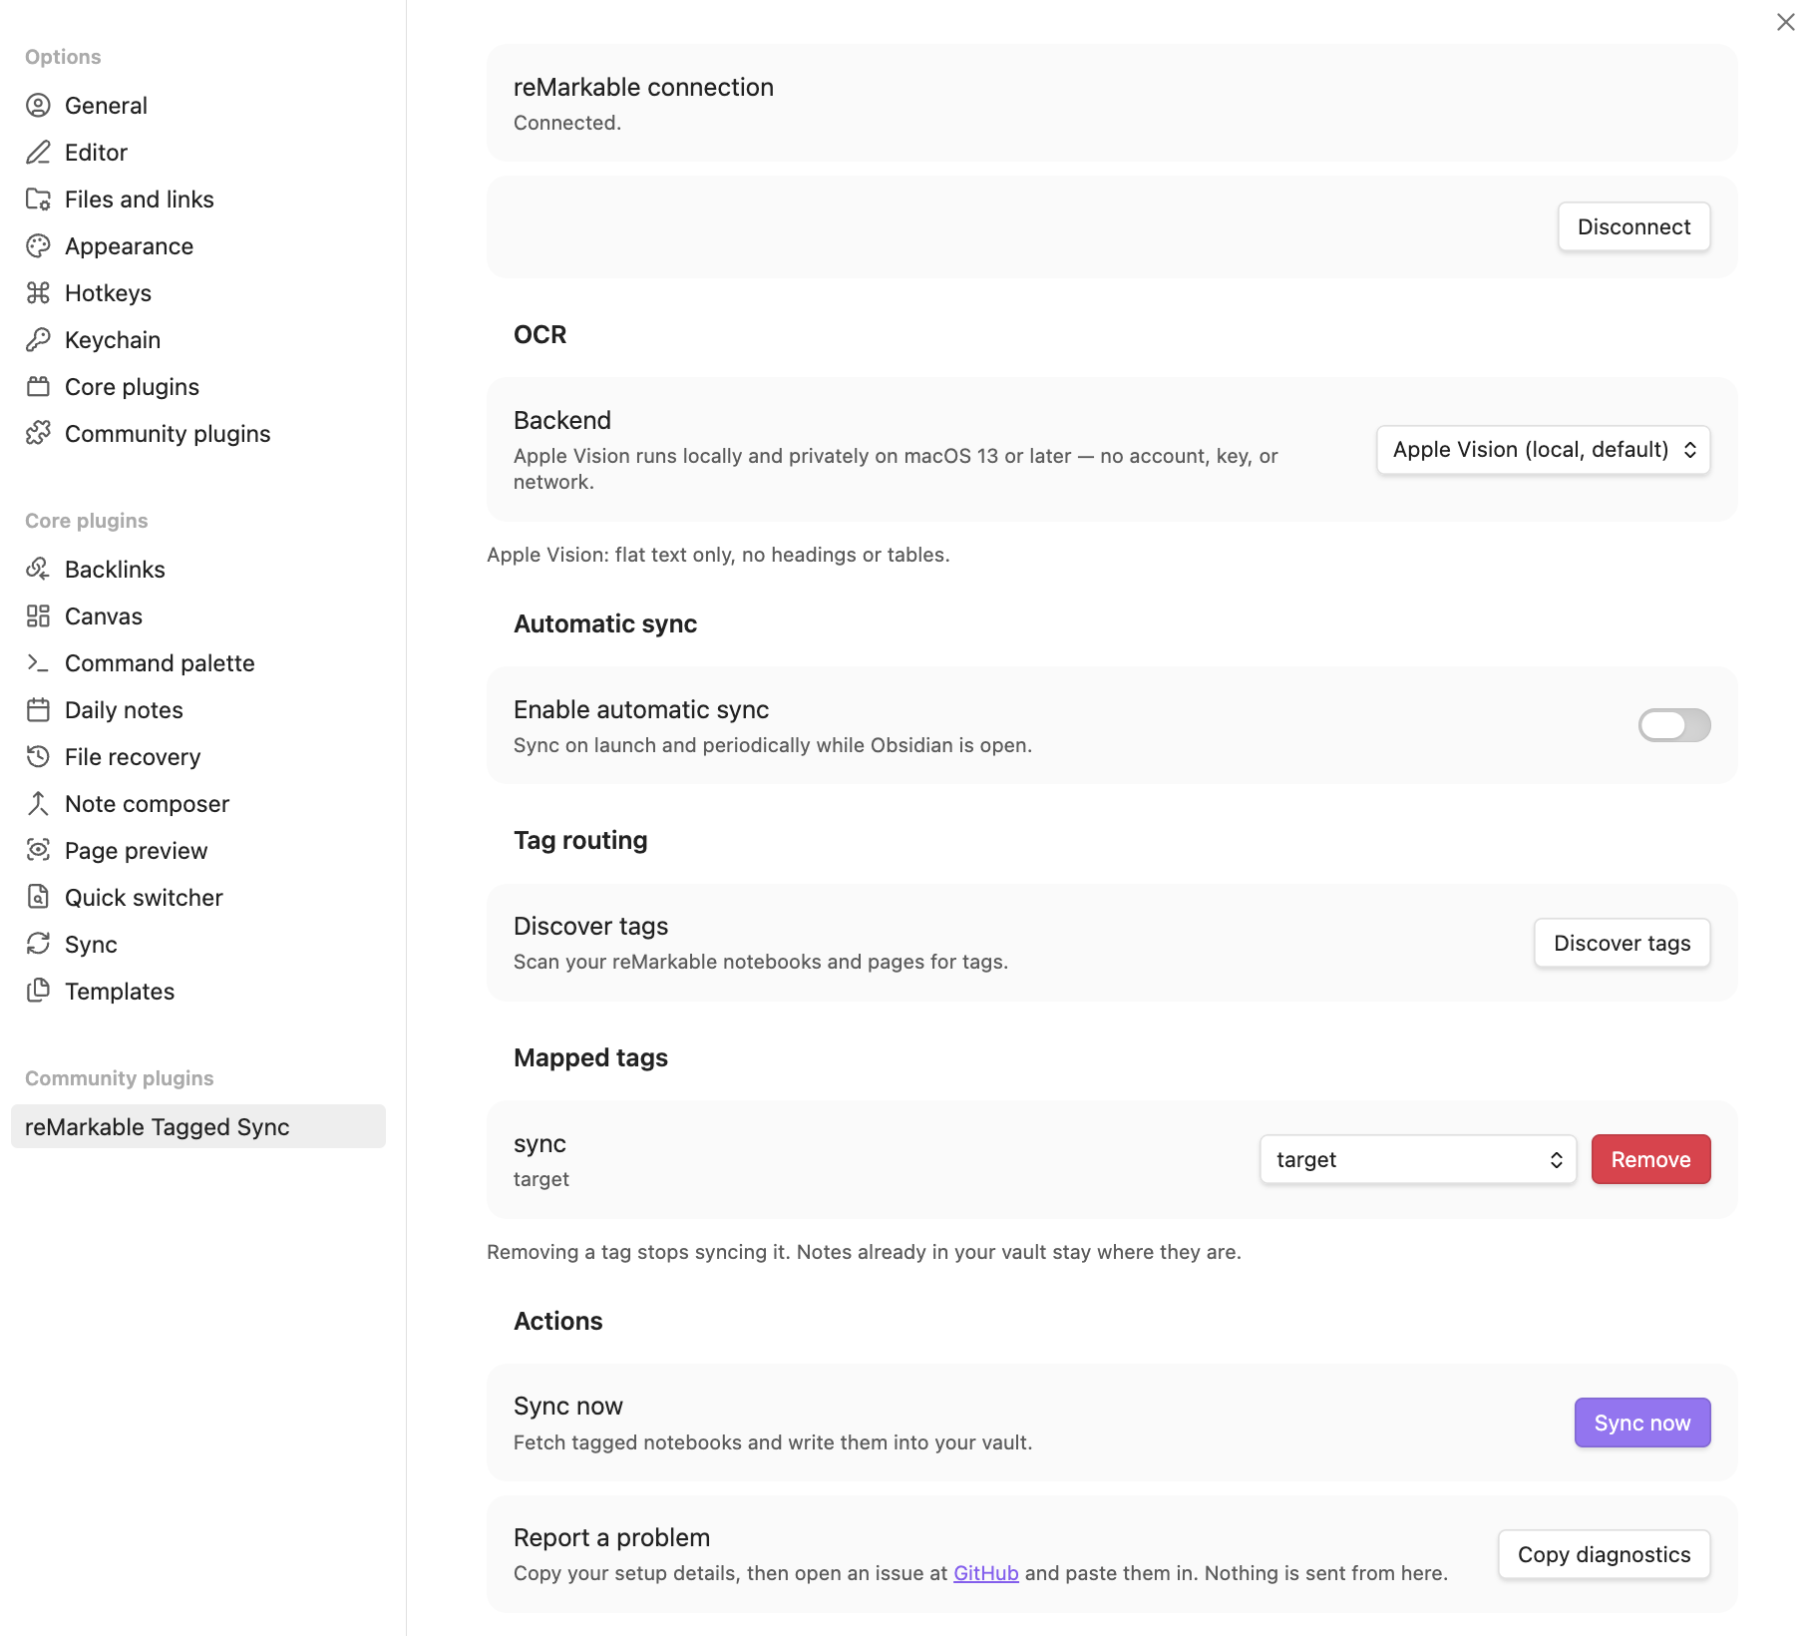Switch to Appearance settings
The image size is (1807, 1636).
198,246
